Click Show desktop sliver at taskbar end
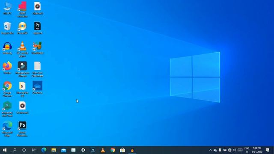Image resolution: width=274 pixels, height=154 pixels. 273,150
